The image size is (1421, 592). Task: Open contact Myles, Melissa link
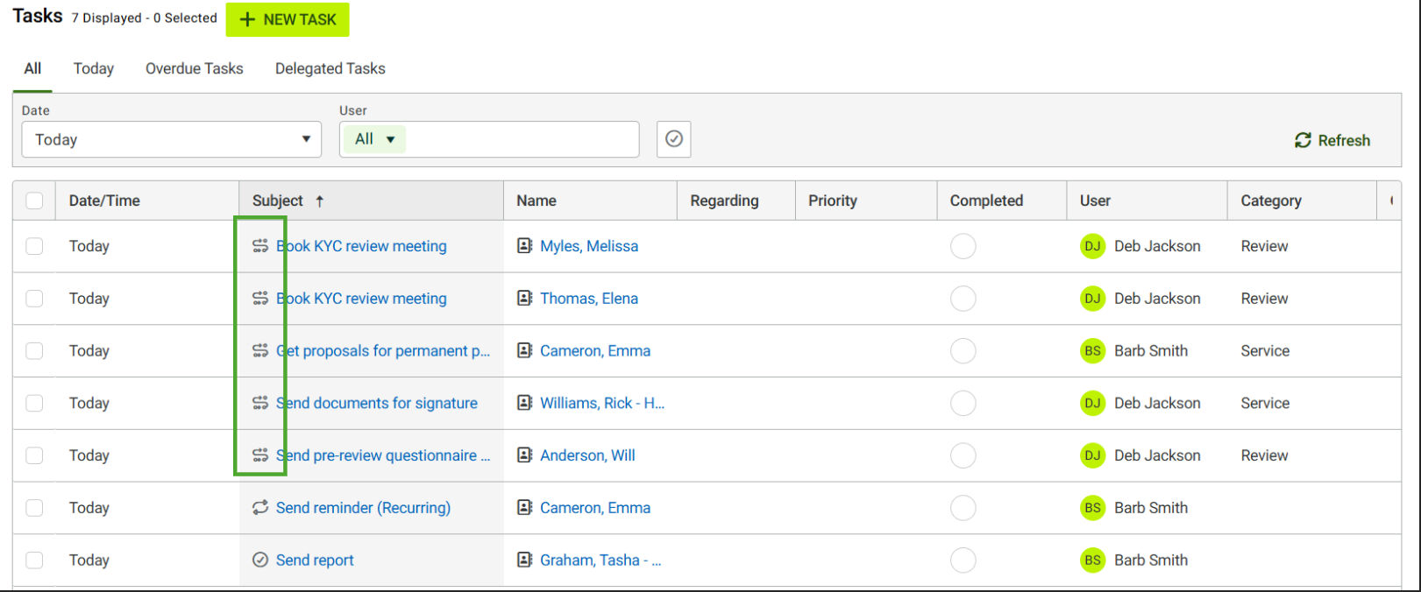coord(589,246)
